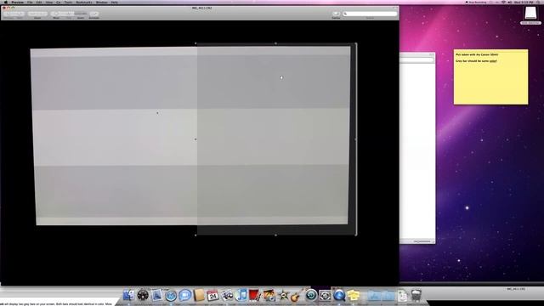
Task: Open iChat speech bubble icon in Dock
Action: pos(185,295)
